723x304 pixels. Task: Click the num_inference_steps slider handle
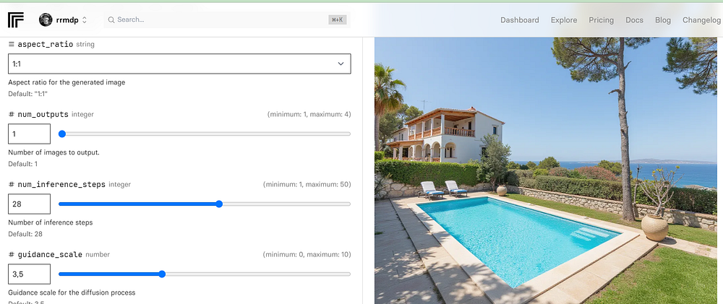(x=219, y=204)
